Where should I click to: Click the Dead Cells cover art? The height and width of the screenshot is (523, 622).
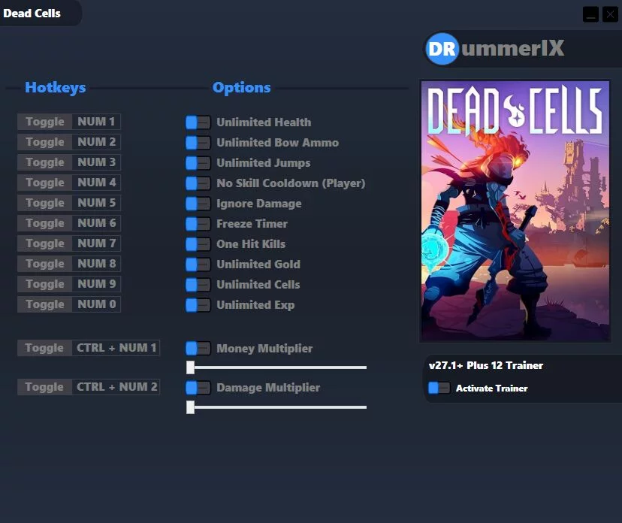tap(515, 210)
